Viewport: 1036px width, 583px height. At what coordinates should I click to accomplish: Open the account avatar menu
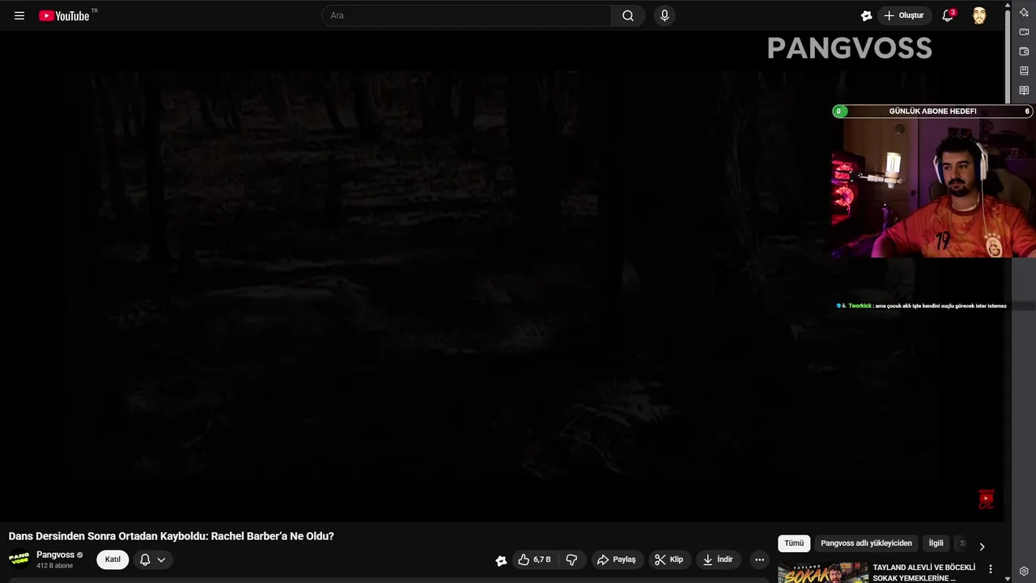[x=979, y=15]
